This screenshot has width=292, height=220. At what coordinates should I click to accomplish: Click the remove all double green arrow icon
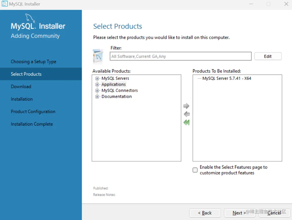(186, 122)
